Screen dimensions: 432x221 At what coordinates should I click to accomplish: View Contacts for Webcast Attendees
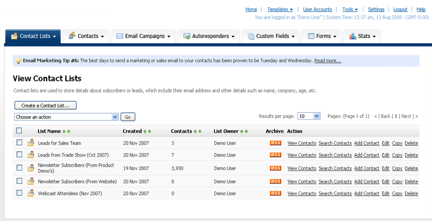click(302, 193)
